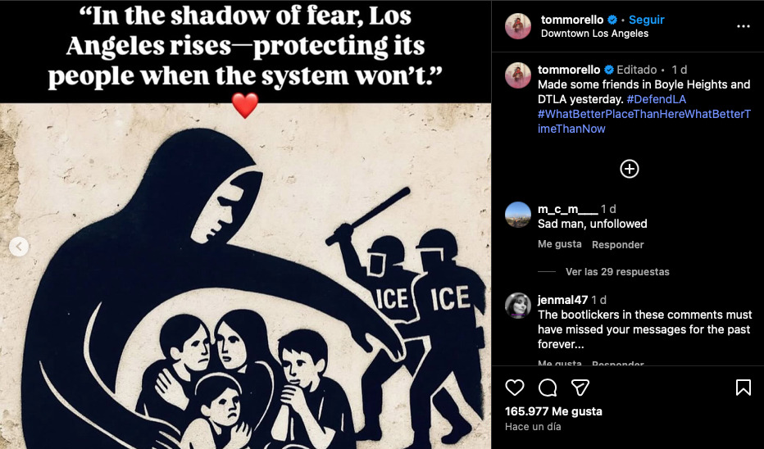The width and height of the screenshot is (764, 449).
Task: Open the three-dot more options menu
Action: click(x=743, y=26)
